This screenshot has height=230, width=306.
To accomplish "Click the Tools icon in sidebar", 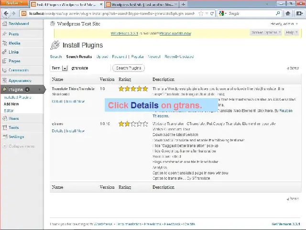I will click(4, 127).
